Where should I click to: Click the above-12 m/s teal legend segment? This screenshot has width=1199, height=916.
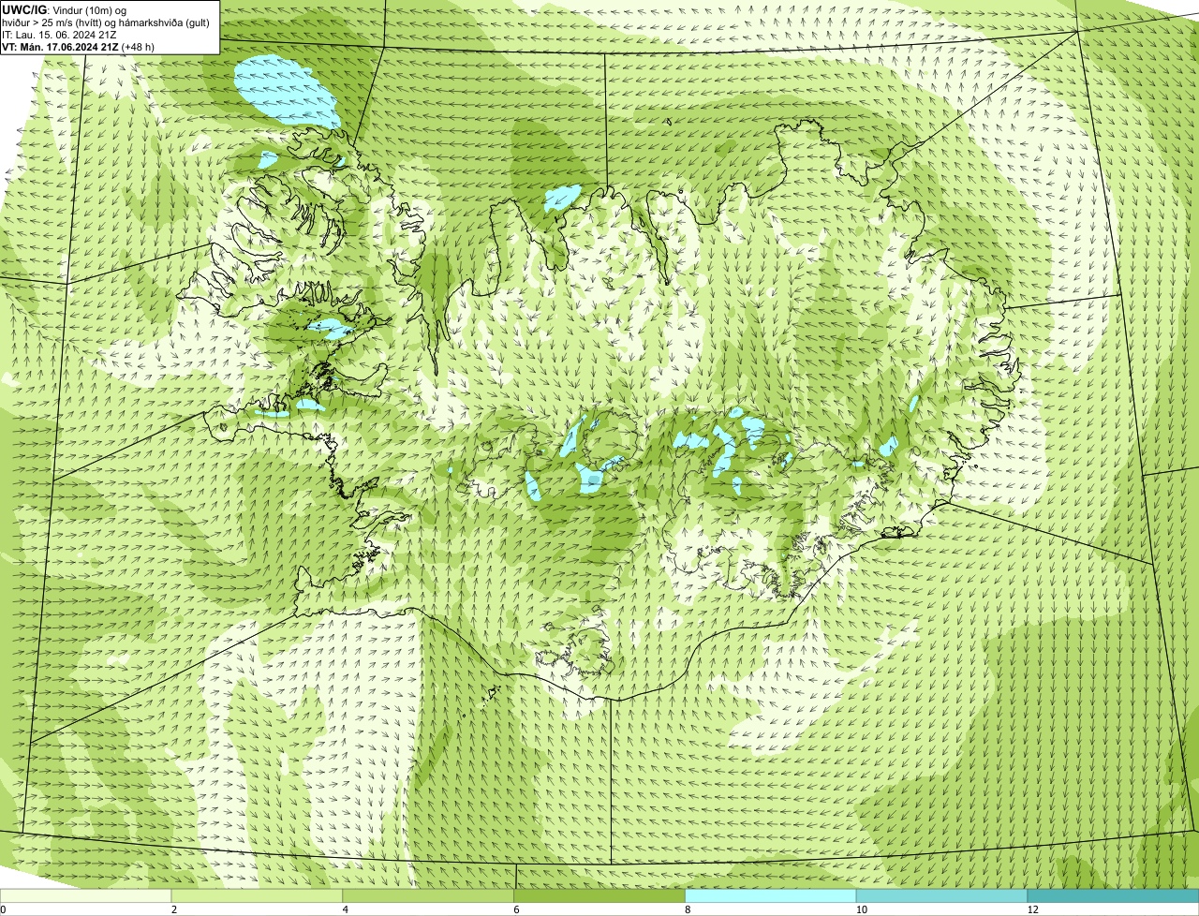click(x=1113, y=896)
